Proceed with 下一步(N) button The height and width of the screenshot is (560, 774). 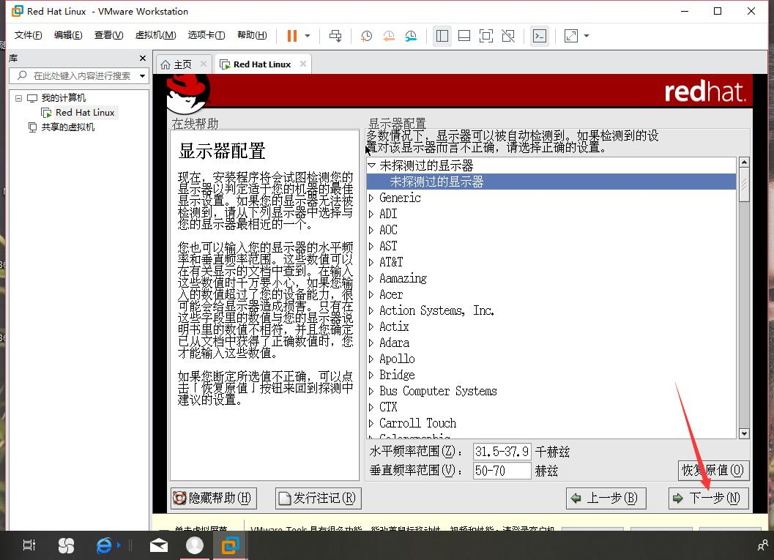click(x=708, y=498)
